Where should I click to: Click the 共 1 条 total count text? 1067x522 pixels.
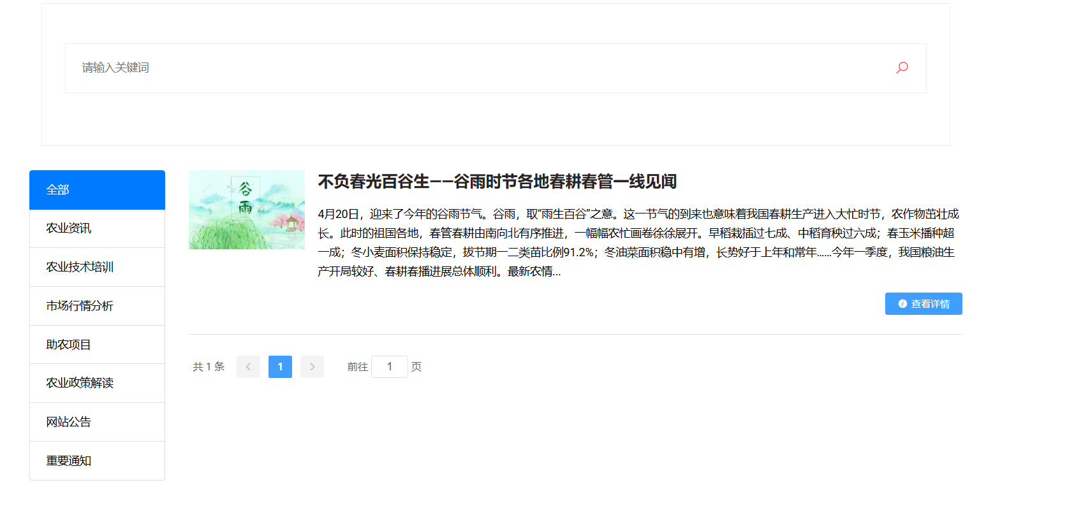209,366
